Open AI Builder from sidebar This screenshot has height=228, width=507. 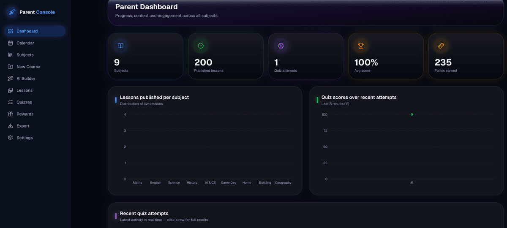[35, 79]
